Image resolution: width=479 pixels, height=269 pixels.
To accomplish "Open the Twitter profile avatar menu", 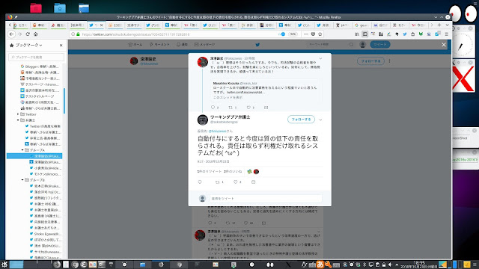I will pyautogui.click(x=362, y=45).
